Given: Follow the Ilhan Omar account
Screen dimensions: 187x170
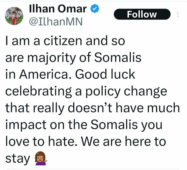Looking at the screenshot, I should (x=142, y=14).
